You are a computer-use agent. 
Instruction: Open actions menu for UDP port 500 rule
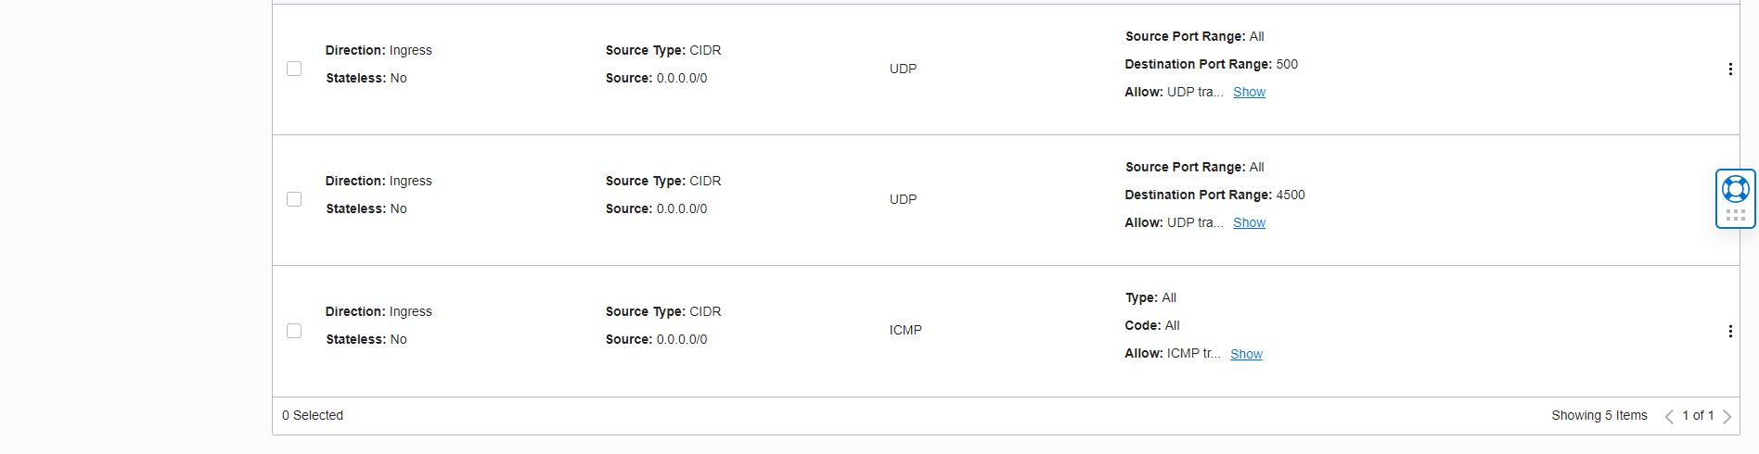point(1730,69)
